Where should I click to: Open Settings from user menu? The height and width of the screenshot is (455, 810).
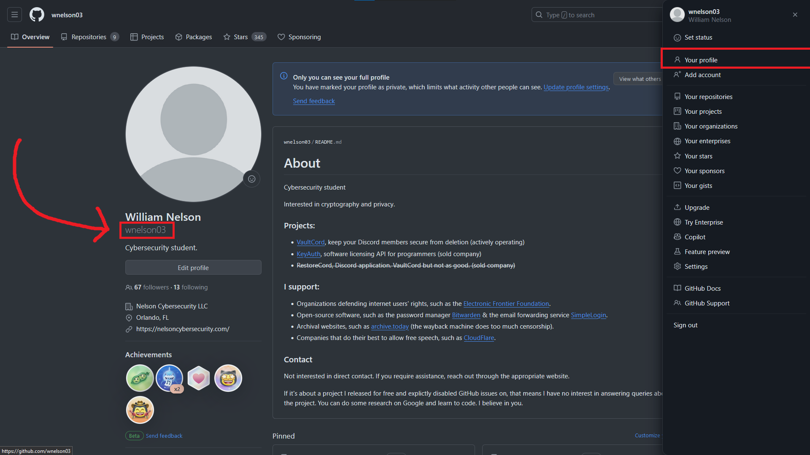[x=736, y=267]
